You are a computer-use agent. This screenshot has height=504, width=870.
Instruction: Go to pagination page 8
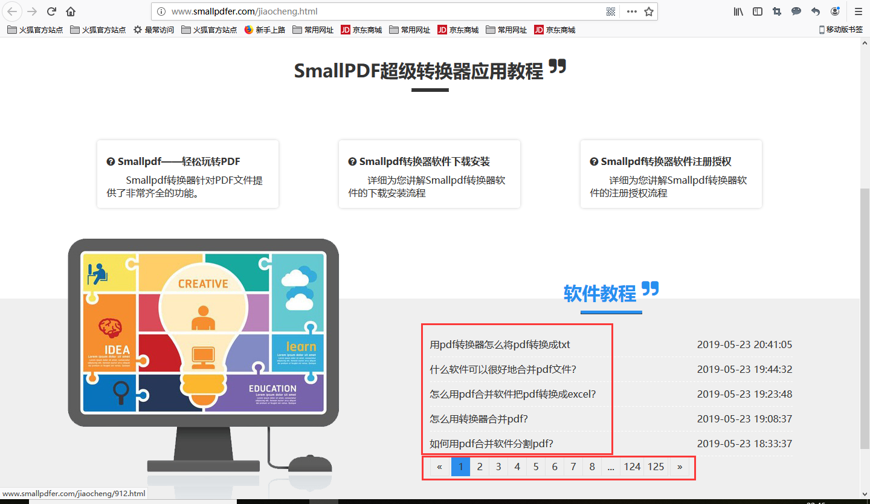pyautogui.click(x=592, y=467)
